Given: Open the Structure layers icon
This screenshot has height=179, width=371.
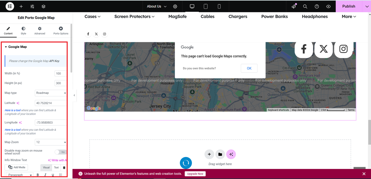Looking at the screenshot, I should [x=43, y=6].
